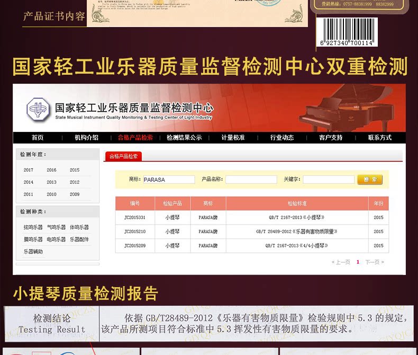Click the QB/T 2167-2013《小提琴》standard cell

coord(297,218)
